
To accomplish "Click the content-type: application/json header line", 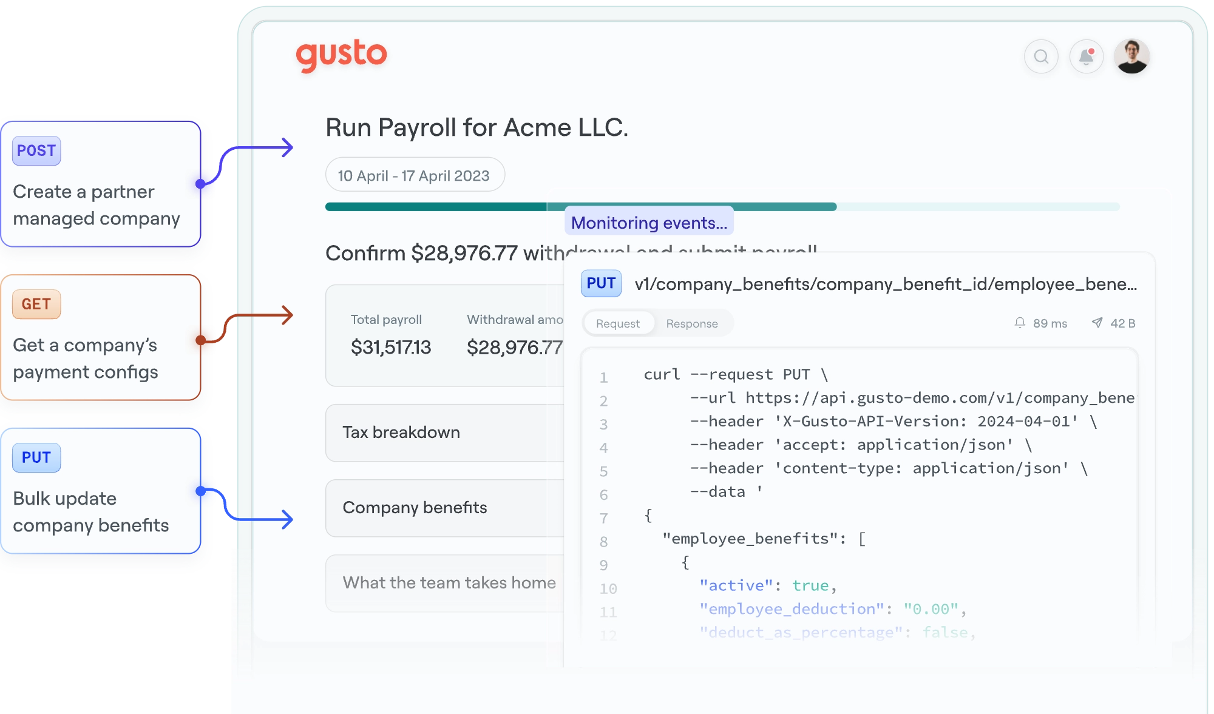I will [x=889, y=468].
